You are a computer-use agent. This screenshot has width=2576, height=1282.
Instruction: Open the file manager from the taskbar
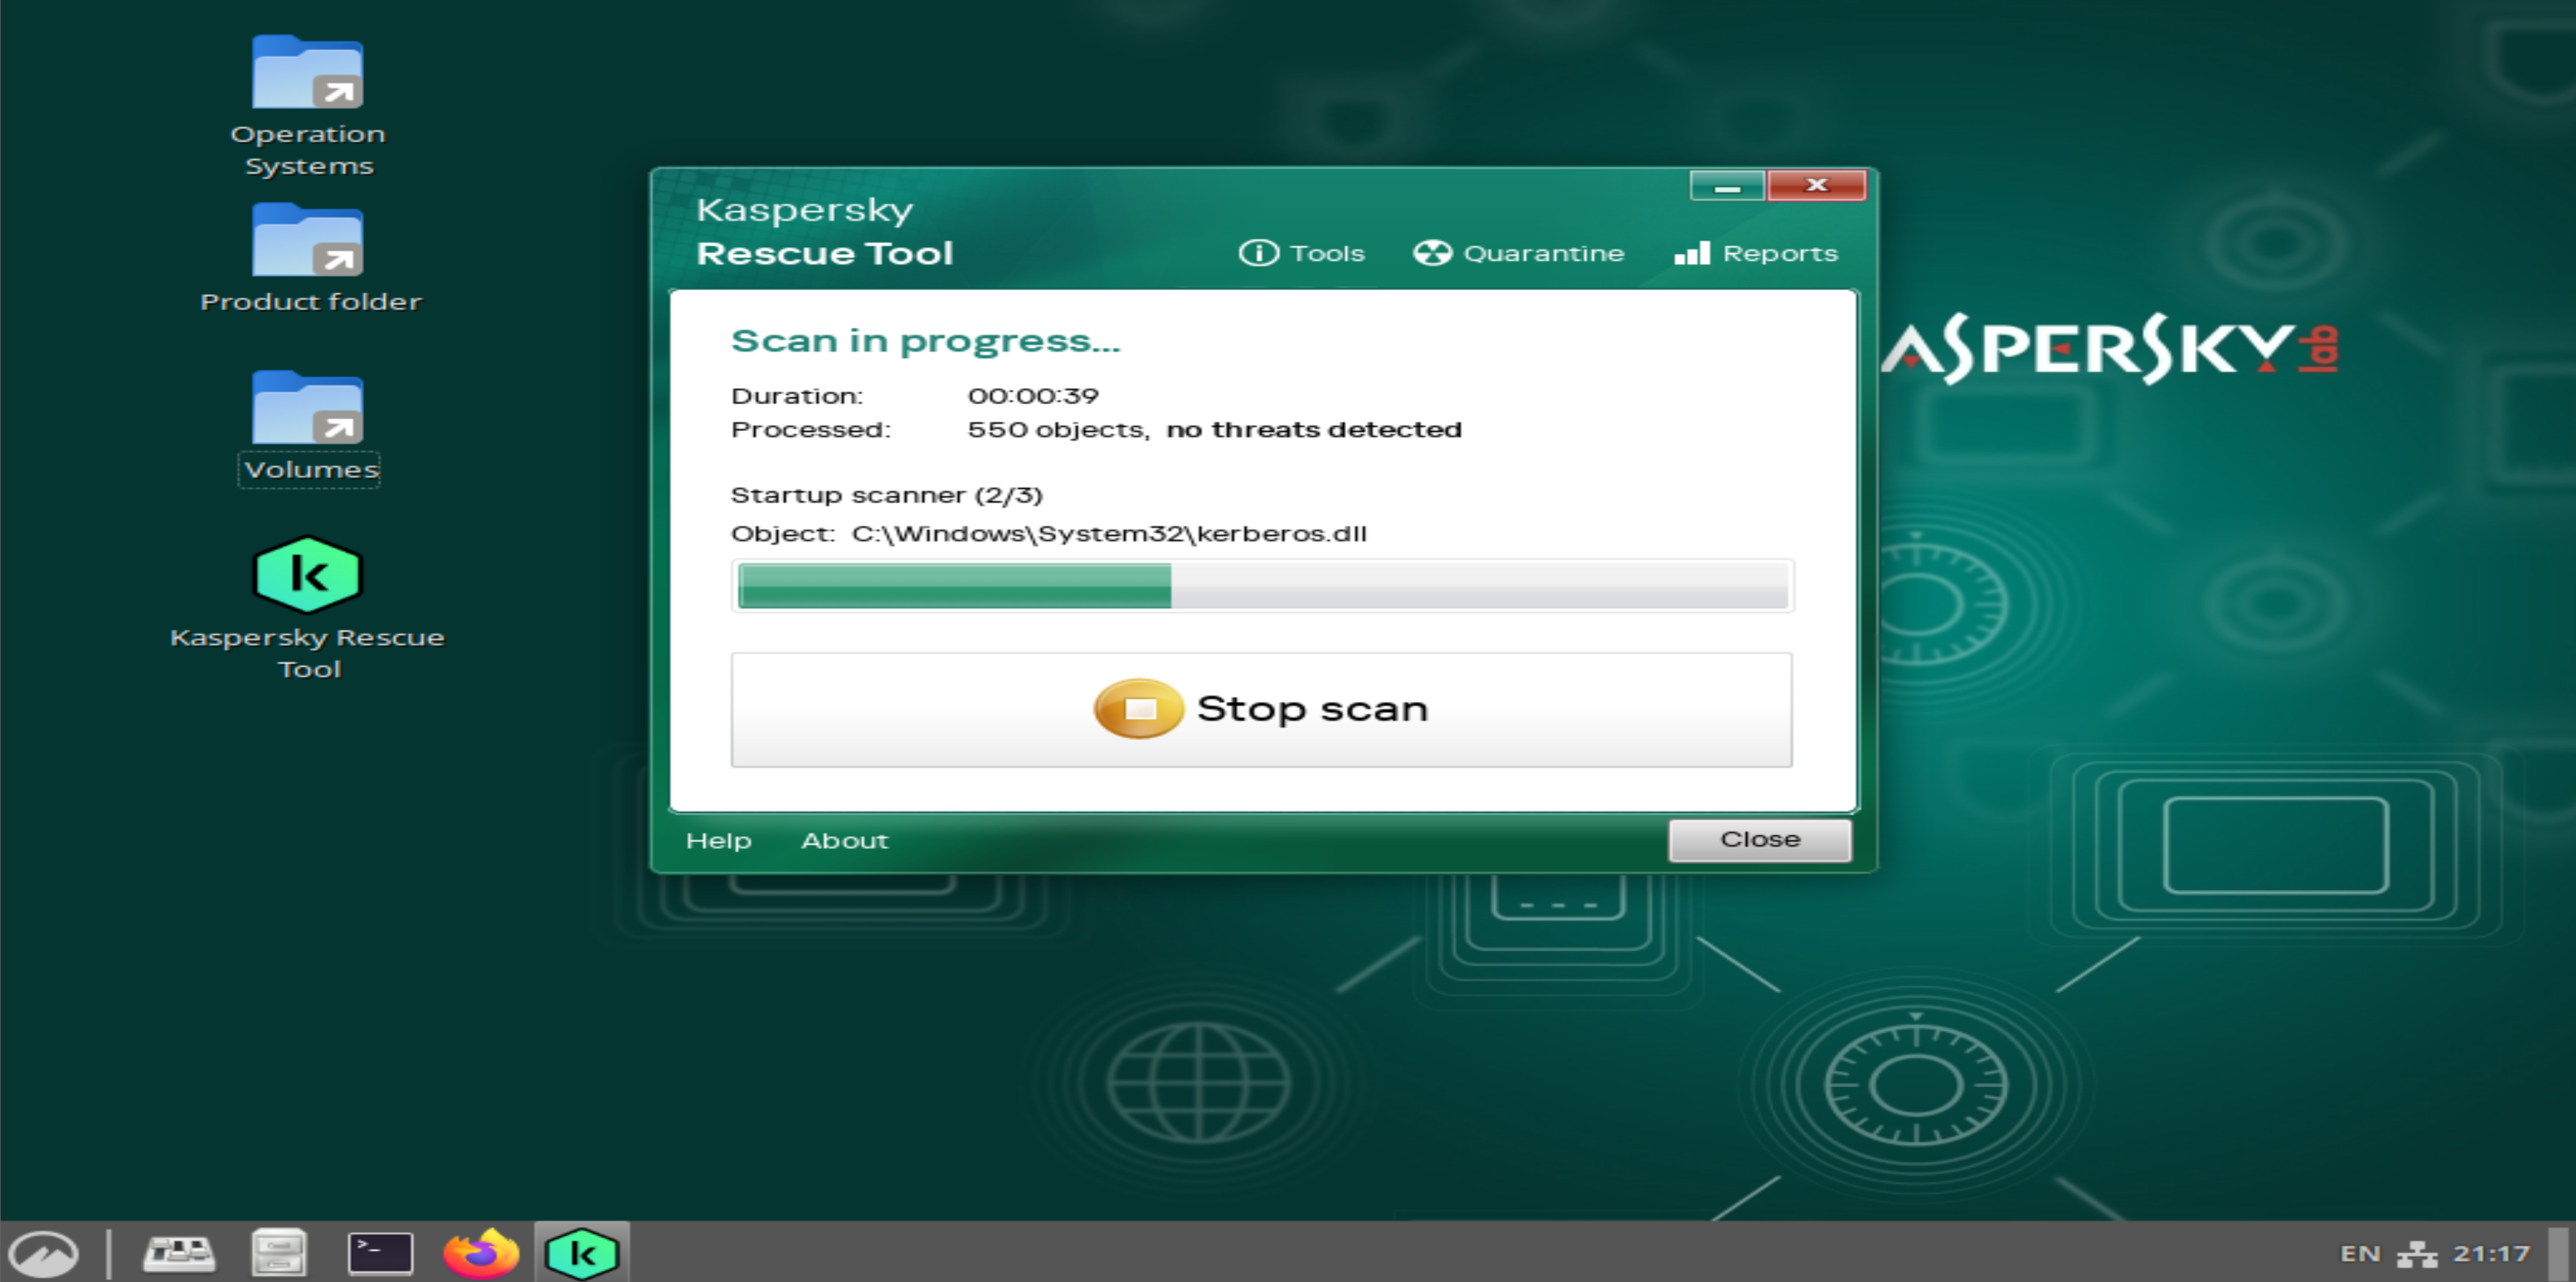pos(279,1252)
